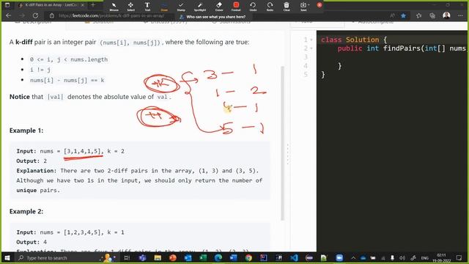Image resolution: width=469 pixels, height=264 pixels.
Task: Show hidden system tray icons
Action: pos(353,257)
